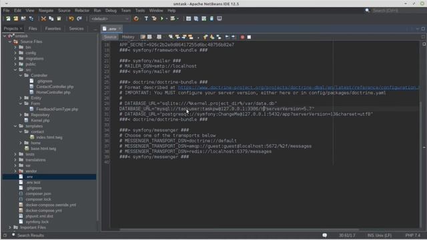The width and height of the screenshot is (427, 240).
Task: Toggle the Source view button
Action: pos(110,37)
